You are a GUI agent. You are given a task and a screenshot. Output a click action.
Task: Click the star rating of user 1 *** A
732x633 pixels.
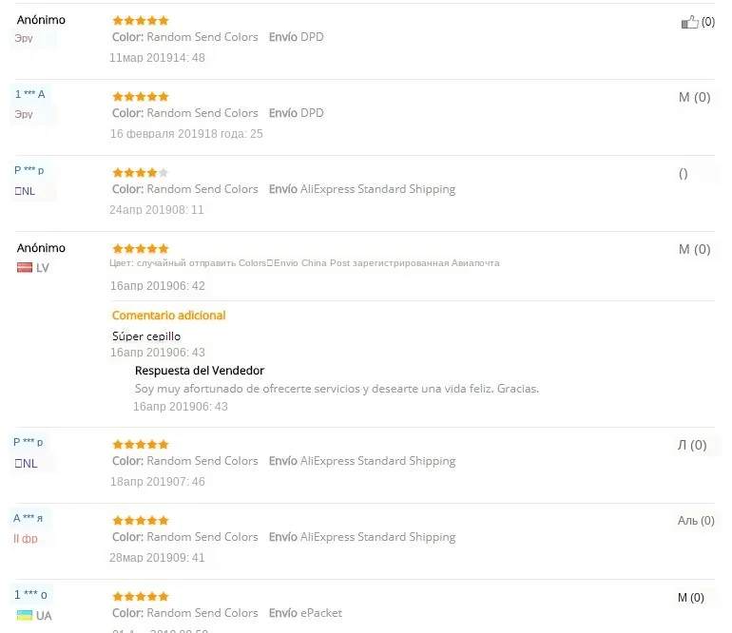click(x=140, y=96)
